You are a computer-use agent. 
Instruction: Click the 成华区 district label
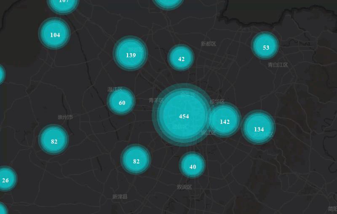217,102
